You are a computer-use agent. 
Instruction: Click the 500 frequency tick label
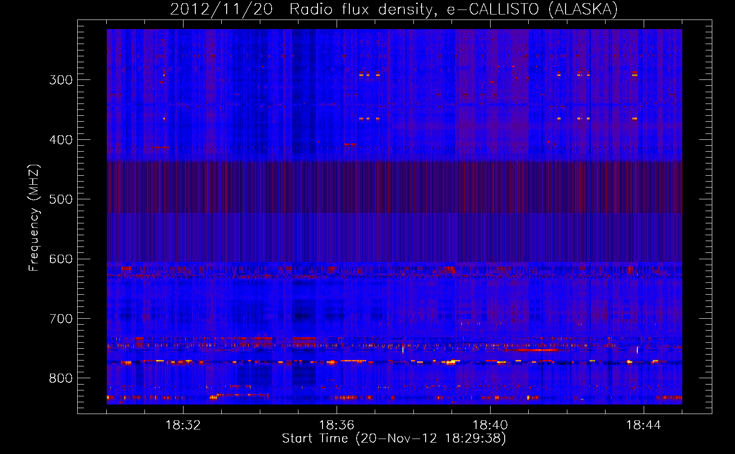(x=61, y=199)
